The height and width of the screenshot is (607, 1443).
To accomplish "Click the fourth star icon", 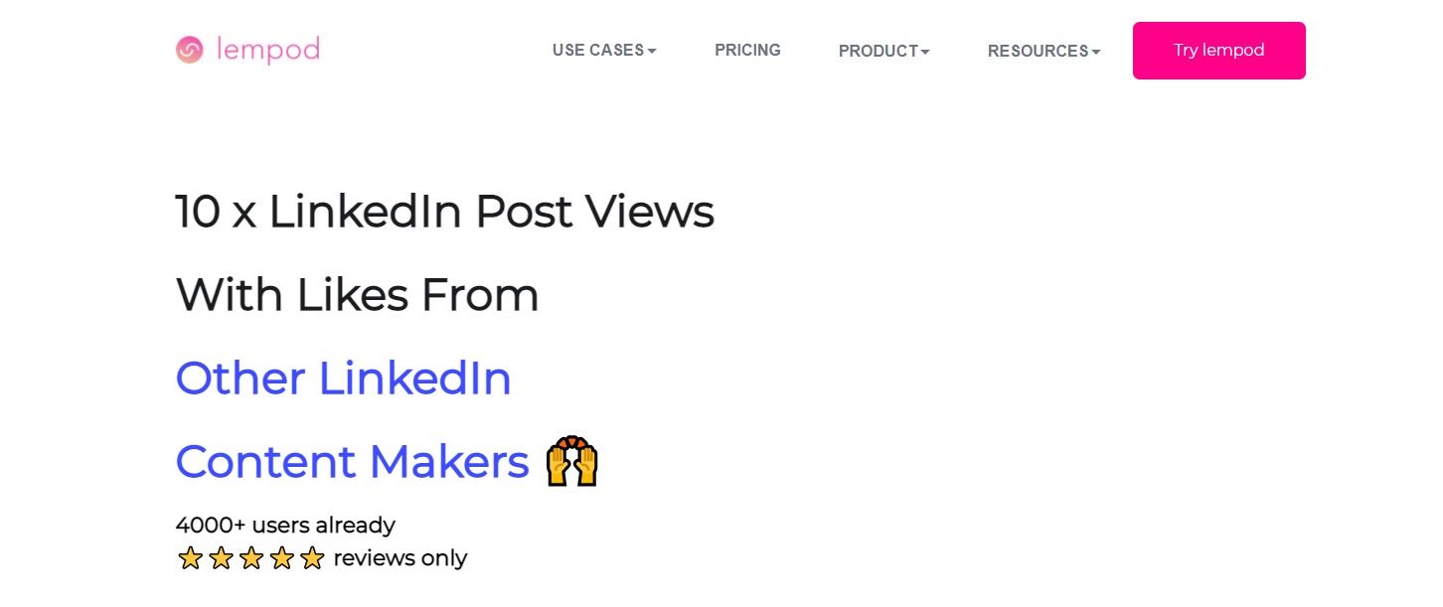I will (x=282, y=558).
